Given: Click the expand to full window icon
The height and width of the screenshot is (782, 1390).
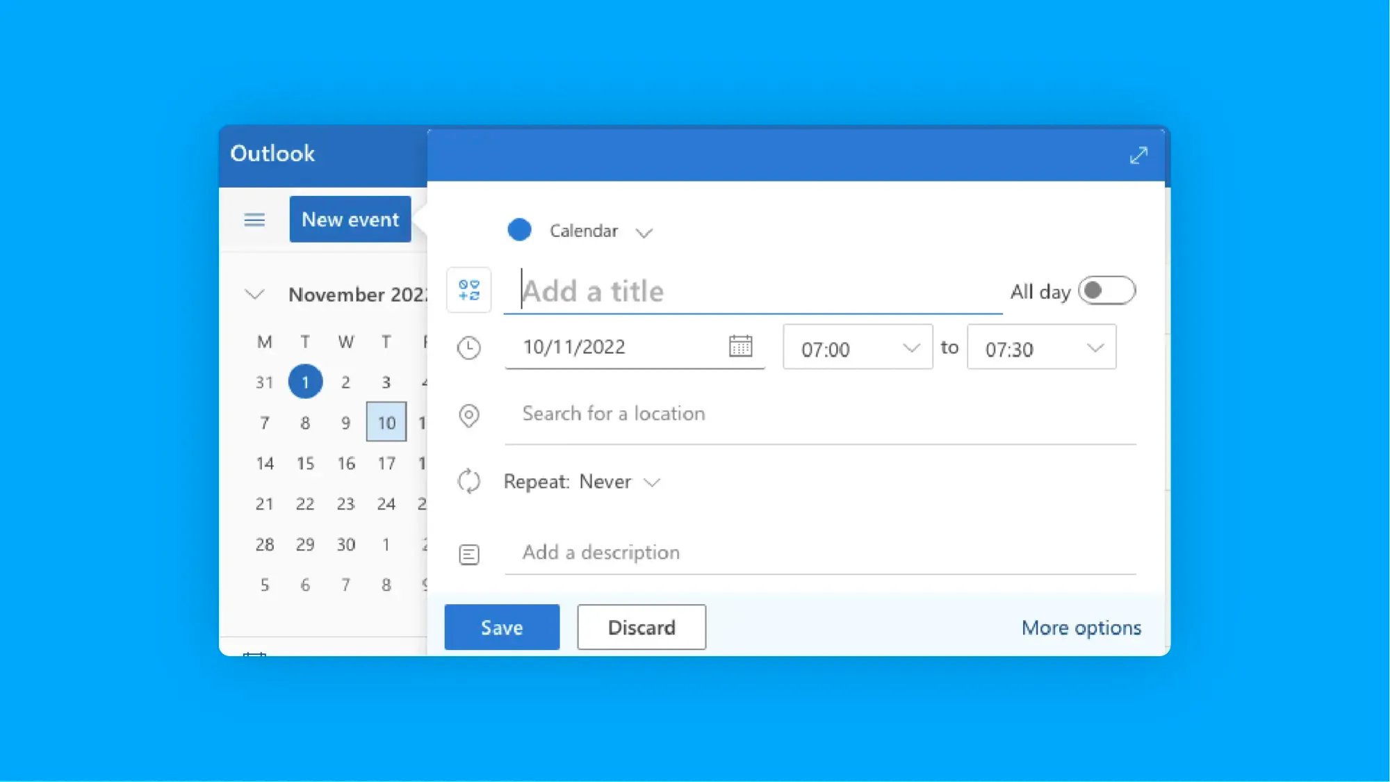Looking at the screenshot, I should (x=1137, y=154).
